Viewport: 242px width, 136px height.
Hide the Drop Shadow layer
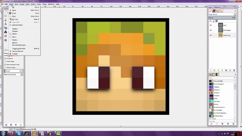tap(211, 30)
